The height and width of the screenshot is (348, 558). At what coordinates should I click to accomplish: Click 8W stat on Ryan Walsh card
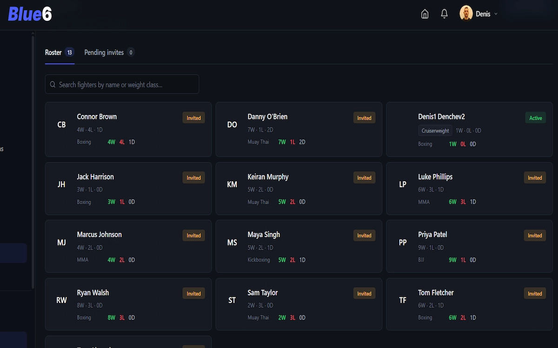click(x=111, y=318)
